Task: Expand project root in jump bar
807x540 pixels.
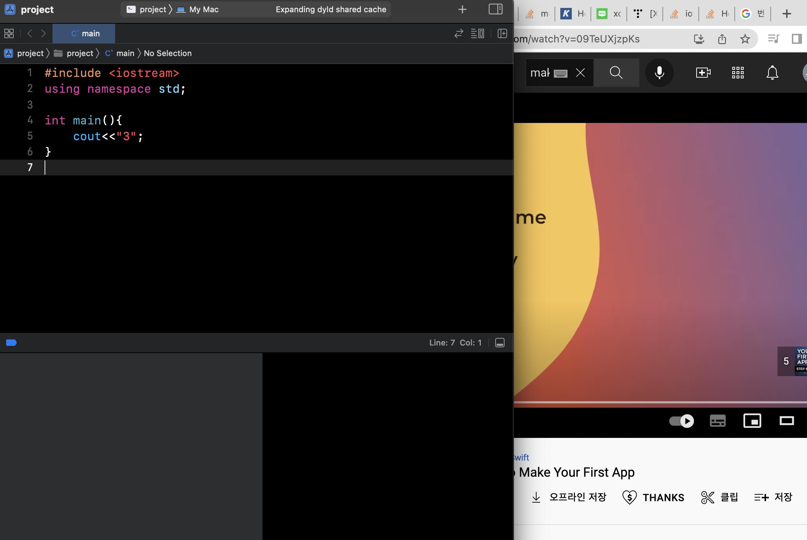Action: pyautogui.click(x=24, y=53)
